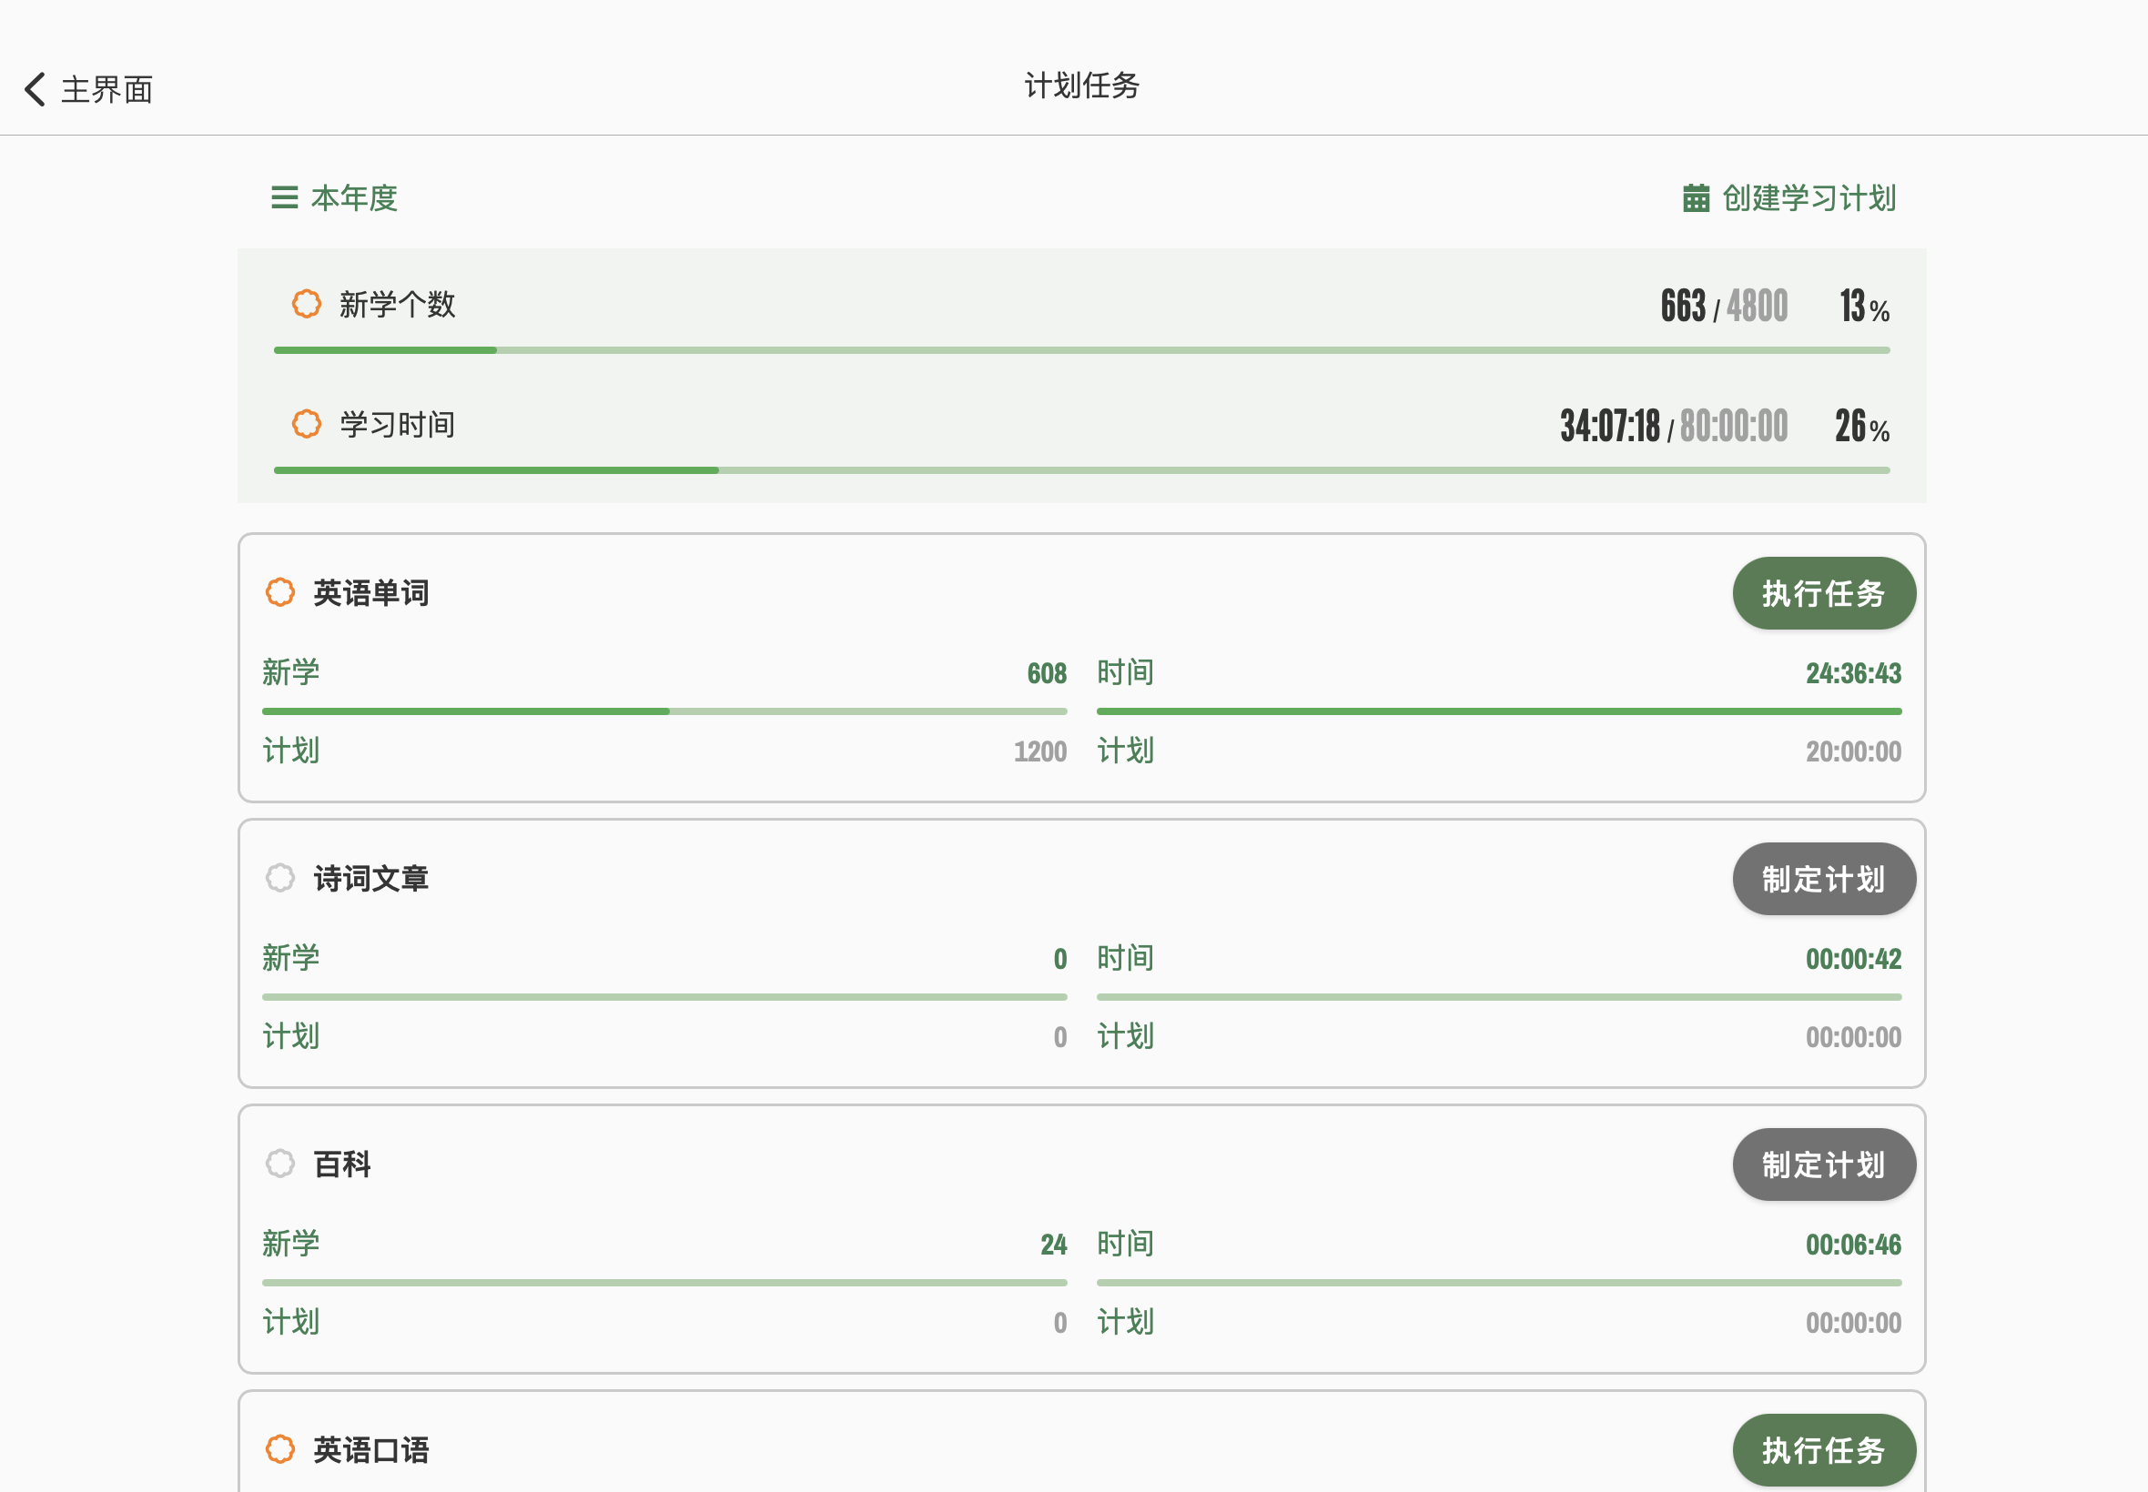
Task: Click 英语单词 时间 progress bar
Action: click(1498, 711)
